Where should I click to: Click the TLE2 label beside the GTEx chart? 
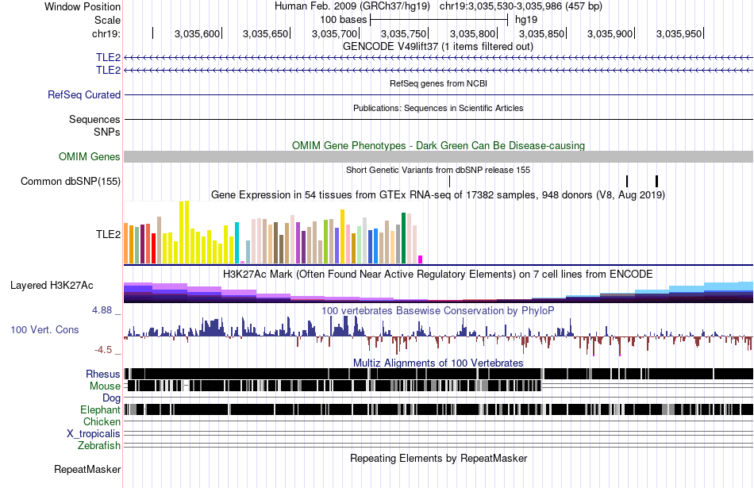coord(108,234)
